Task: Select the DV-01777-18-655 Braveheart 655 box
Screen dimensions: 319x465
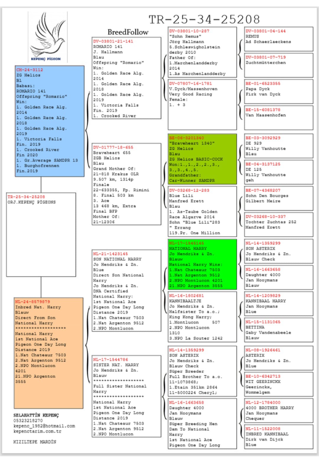Action: click(126, 184)
